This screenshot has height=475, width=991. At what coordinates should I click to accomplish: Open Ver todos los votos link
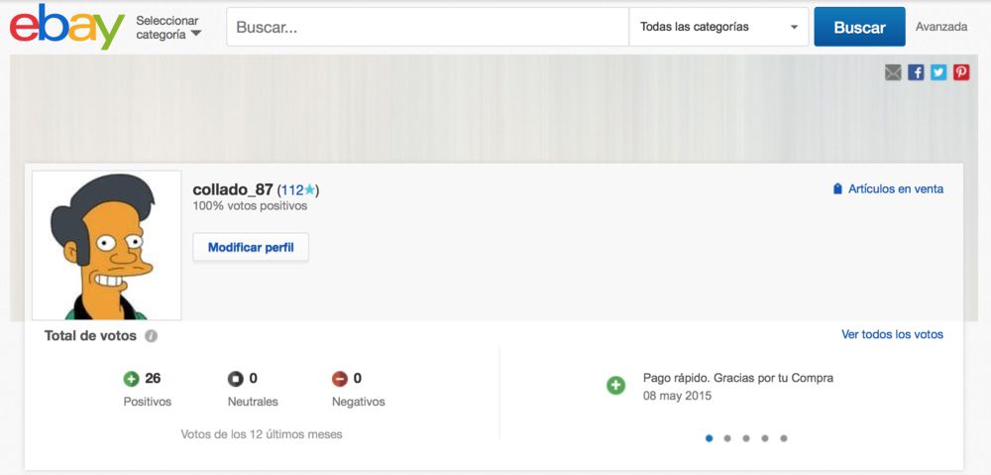(892, 334)
